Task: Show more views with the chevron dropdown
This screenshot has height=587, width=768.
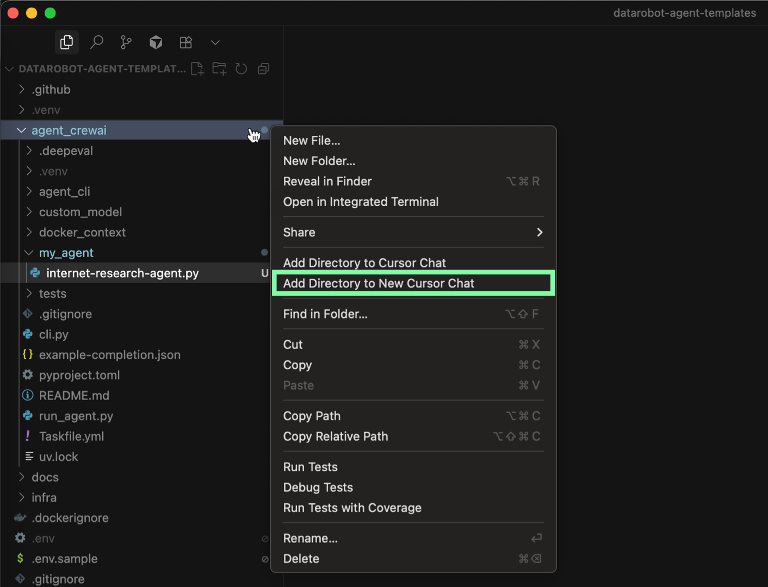Action: coord(215,42)
